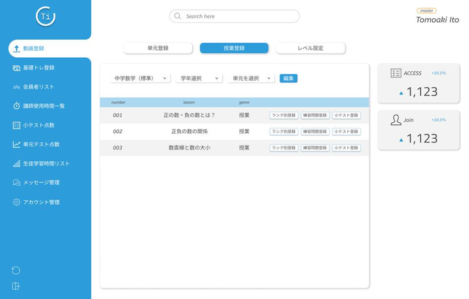This screenshot has height=299, width=469.
Task: Click the +10.5% label on Join card
Action: [x=439, y=120]
